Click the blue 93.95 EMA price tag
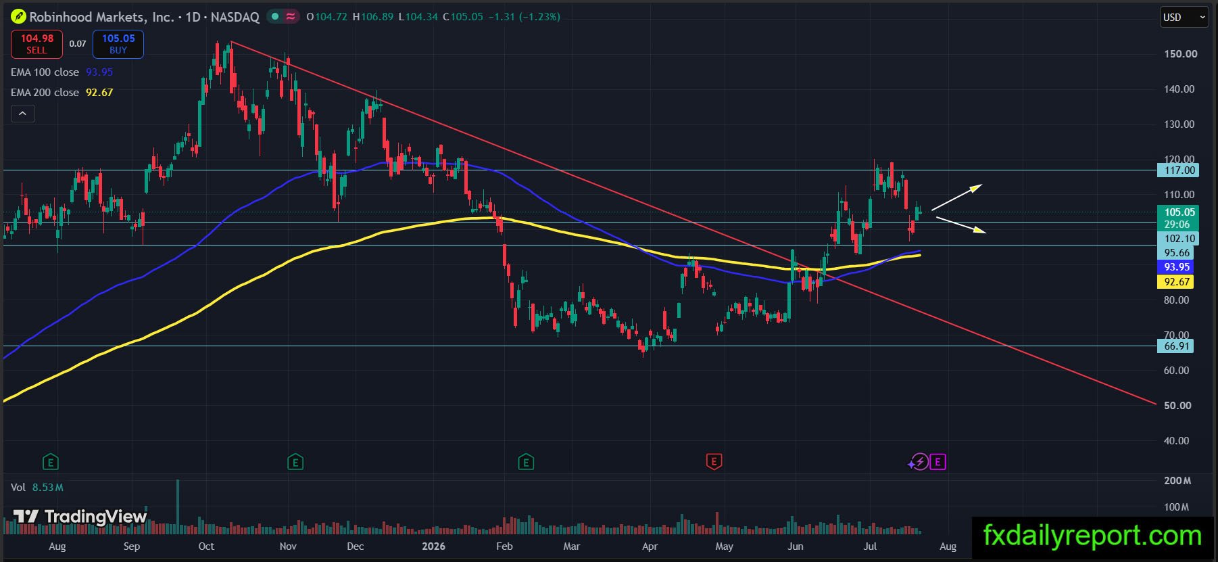This screenshot has height=562, width=1218. pos(1176,267)
